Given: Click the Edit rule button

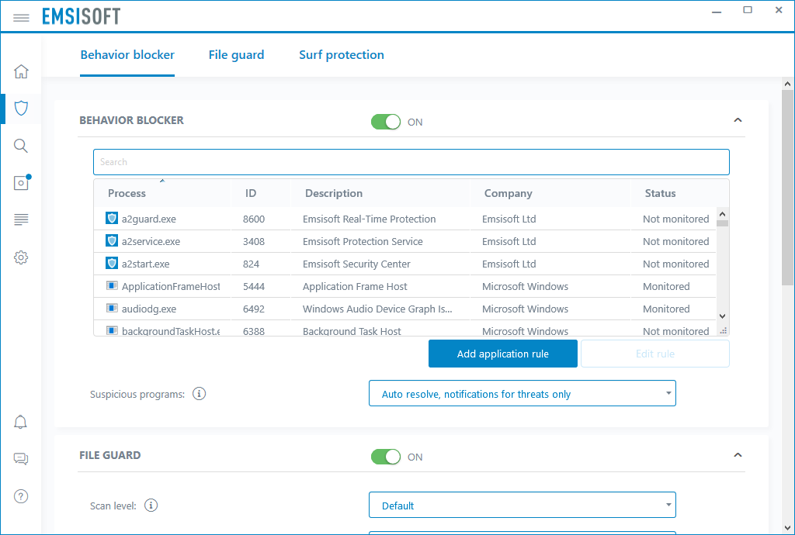Looking at the screenshot, I should click(654, 354).
